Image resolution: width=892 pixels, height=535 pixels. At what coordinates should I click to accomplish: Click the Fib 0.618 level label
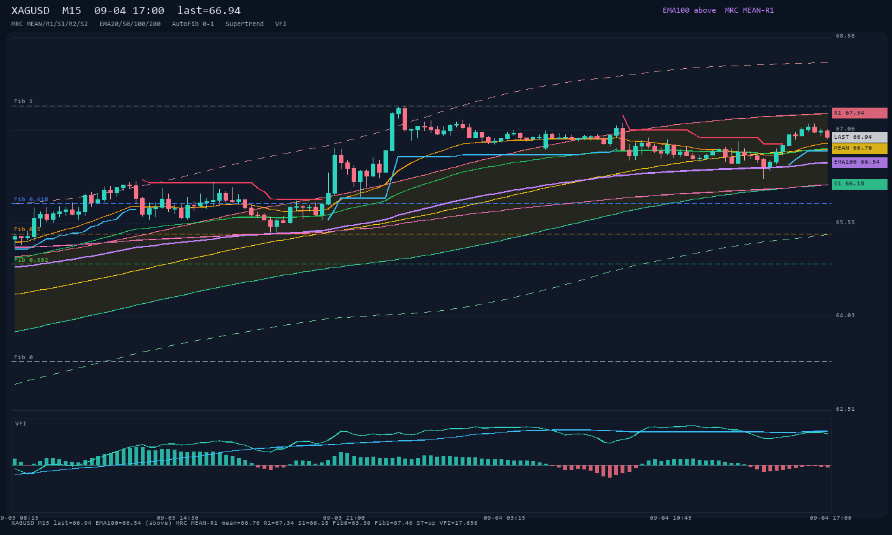click(31, 199)
